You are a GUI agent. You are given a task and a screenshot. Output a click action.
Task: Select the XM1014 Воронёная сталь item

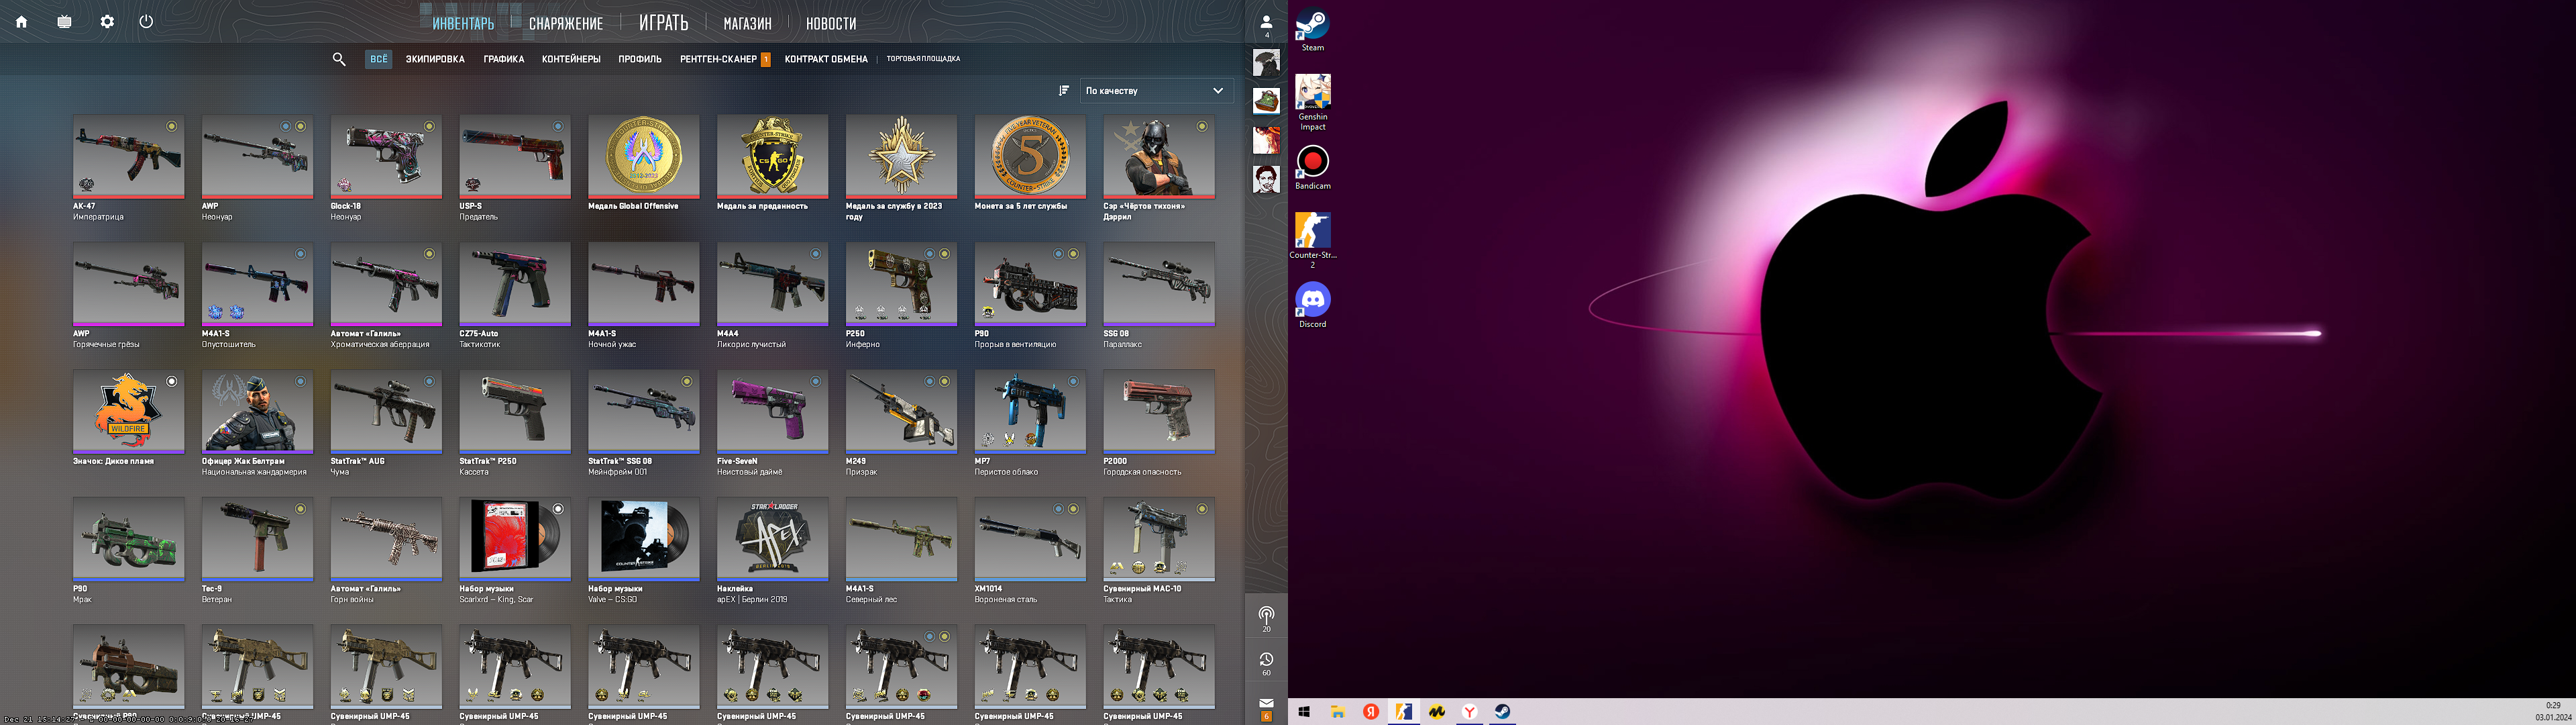pos(1030,550)
